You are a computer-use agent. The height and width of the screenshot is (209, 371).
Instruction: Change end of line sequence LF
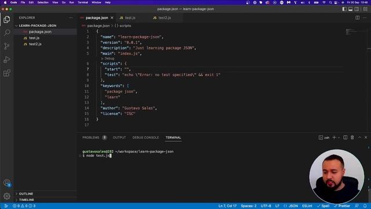277,206
